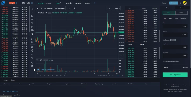Open chart settings gear at bottom right

coord(122,76)
